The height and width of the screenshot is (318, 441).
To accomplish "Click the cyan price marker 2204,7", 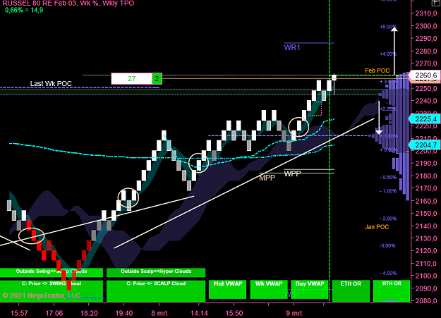I will (x=425, y=145).
